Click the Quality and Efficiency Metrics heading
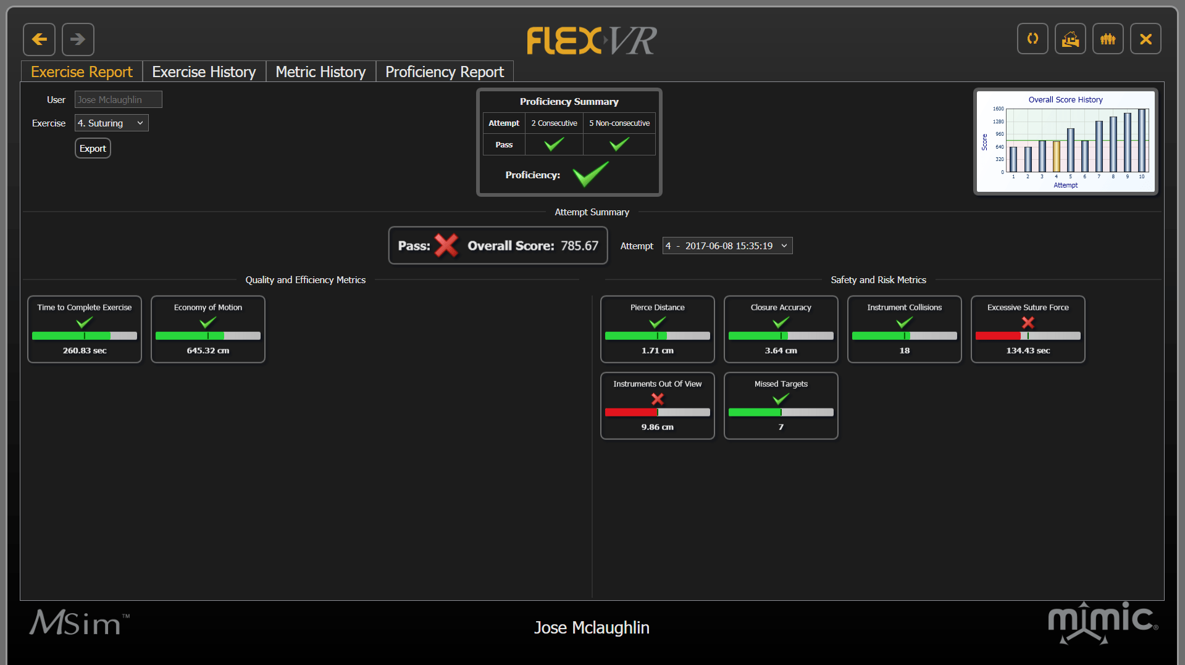1185x665 pixels. tap(306, 280)
